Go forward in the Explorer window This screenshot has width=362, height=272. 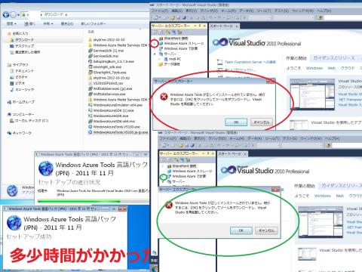click(x=14, y=15)
